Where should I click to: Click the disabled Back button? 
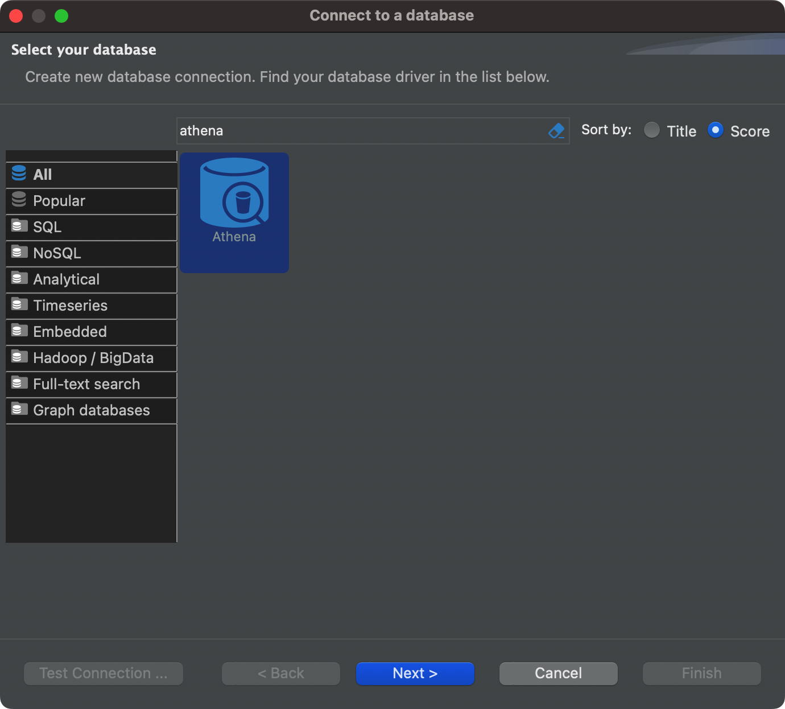click(x=281, y=674)
